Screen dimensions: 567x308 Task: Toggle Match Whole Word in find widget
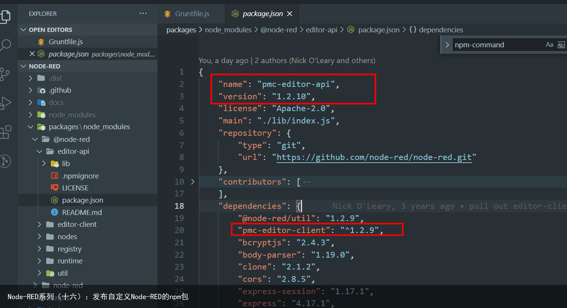(x=561, y=45)
